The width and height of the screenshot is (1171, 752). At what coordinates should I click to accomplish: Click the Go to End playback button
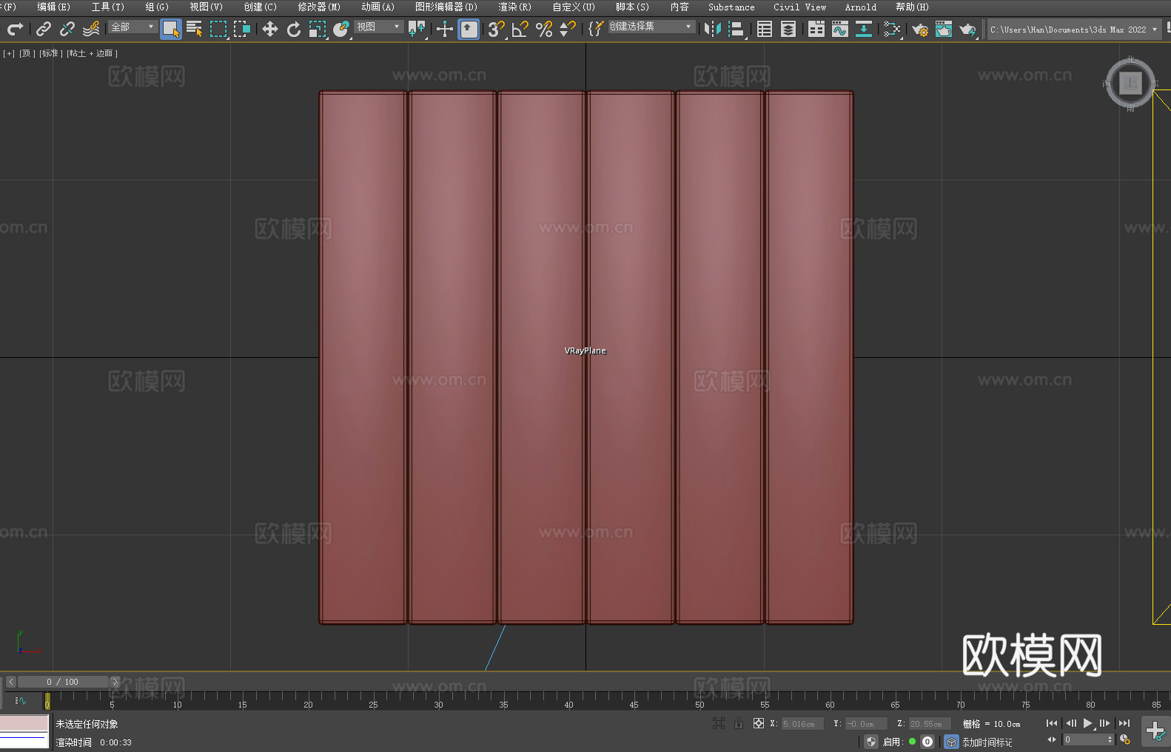point(1124,723)
